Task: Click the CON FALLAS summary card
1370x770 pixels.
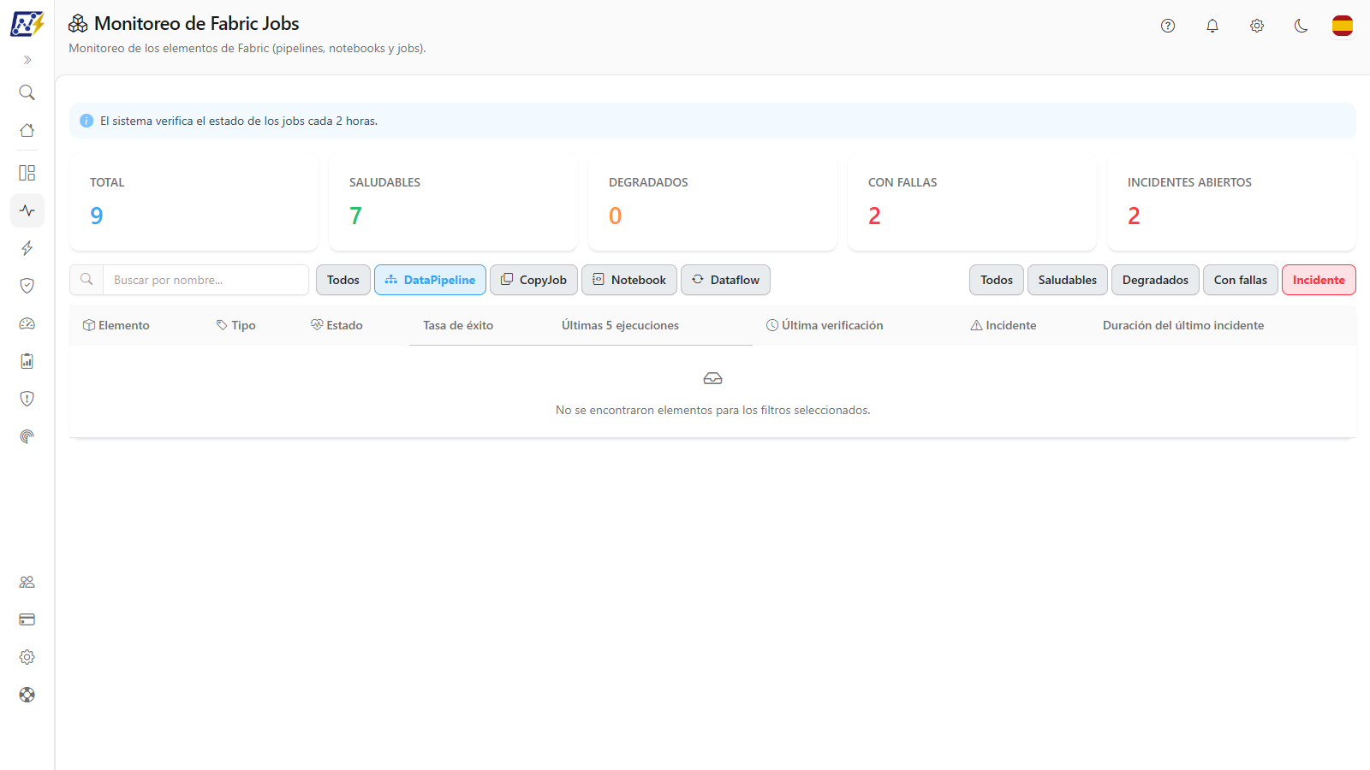Action: (972, 203)
